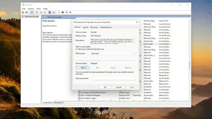Click the Cancel button

[119, 87]
